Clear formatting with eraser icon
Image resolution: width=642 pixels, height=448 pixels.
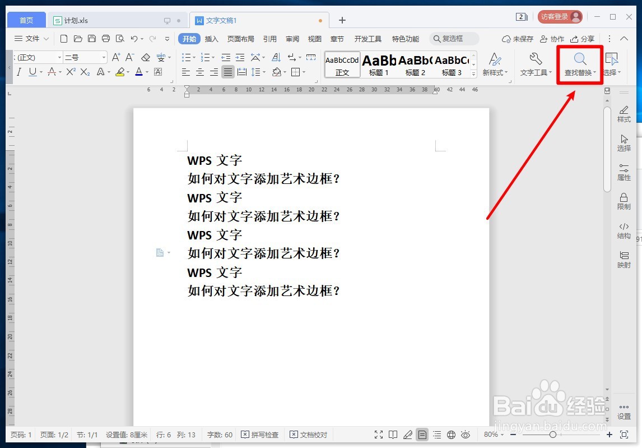click(145, 57)
